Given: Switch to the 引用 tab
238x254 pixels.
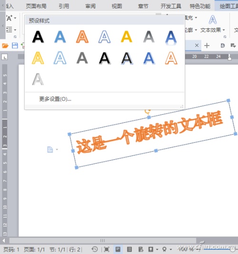Looking at the screenshot, I should (64, 6).
